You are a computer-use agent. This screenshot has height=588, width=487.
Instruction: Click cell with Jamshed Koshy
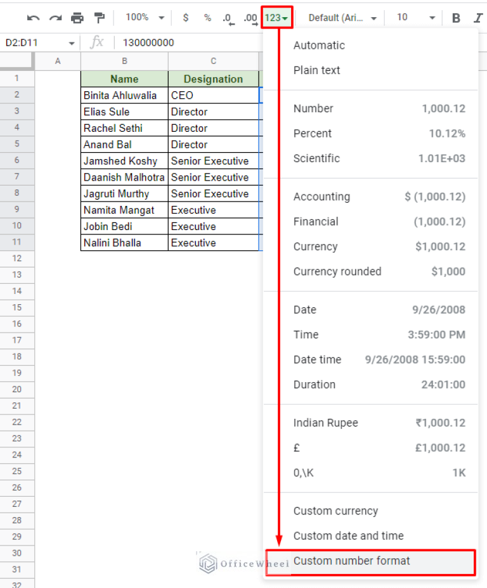coord(124,161)
